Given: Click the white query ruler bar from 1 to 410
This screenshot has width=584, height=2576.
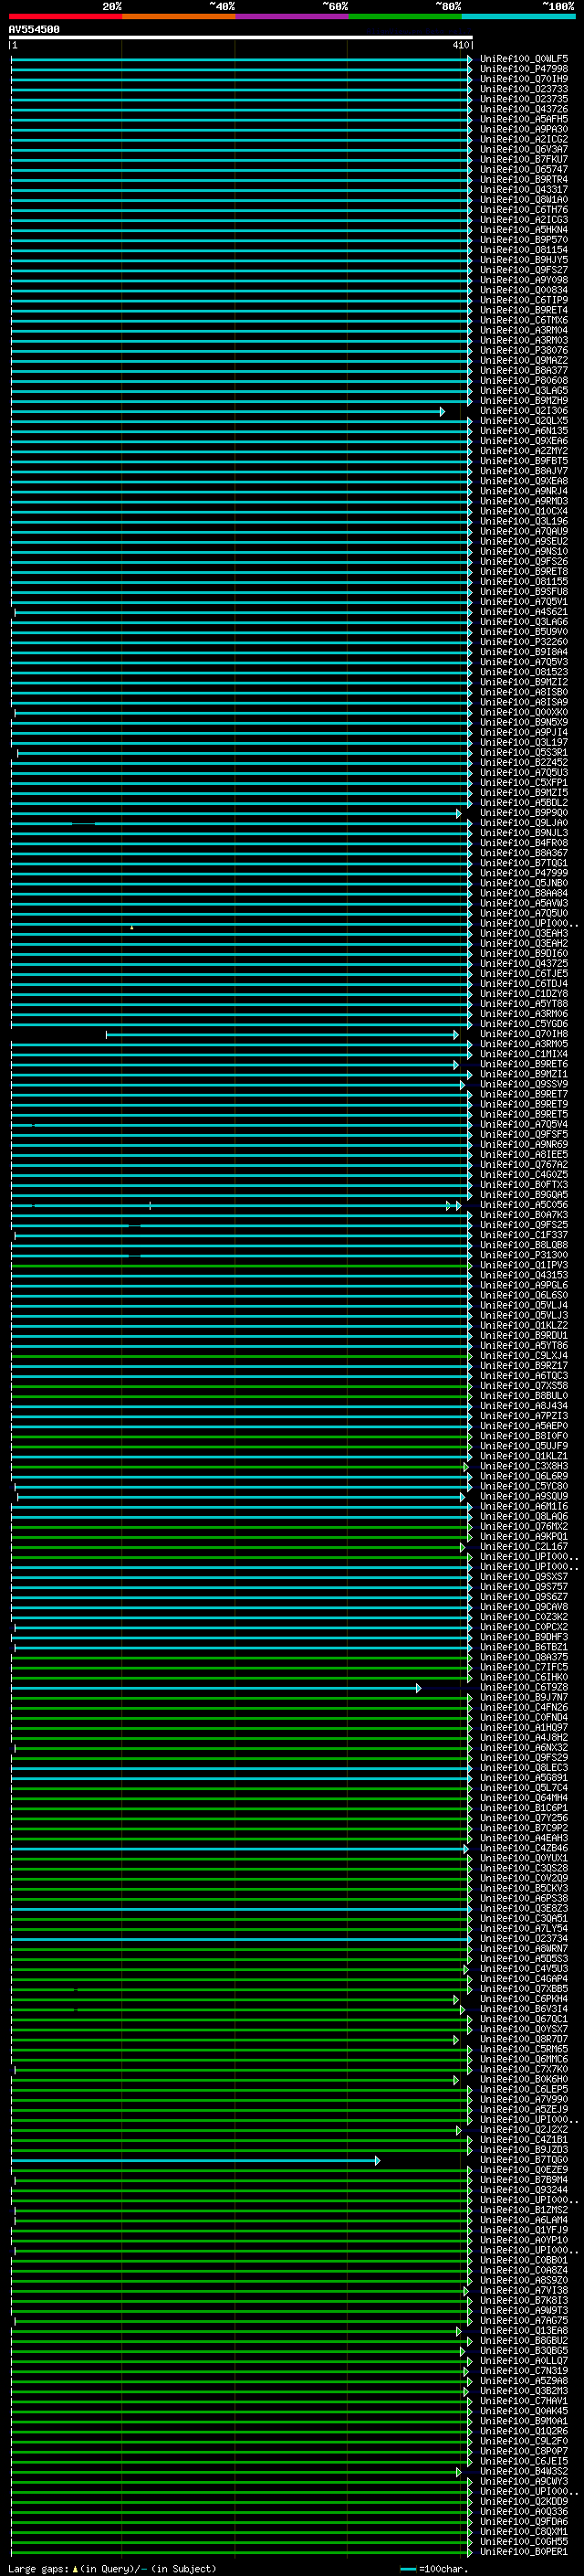Looking at the screenshot, I should point(240,37).
